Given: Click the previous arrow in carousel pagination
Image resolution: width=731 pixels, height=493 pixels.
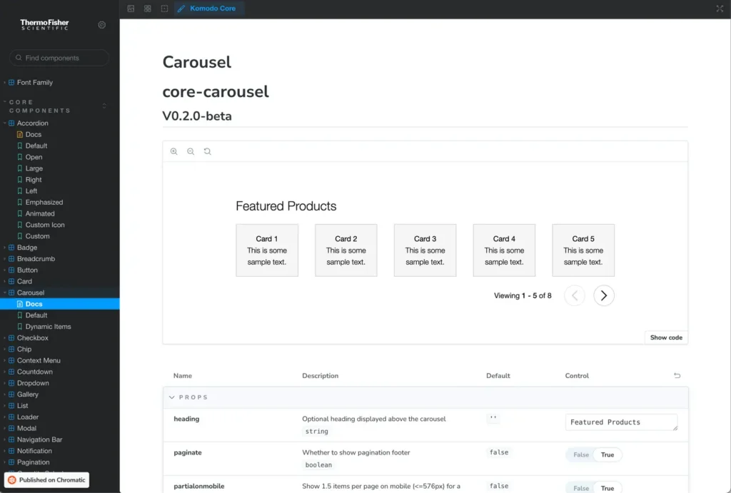Looking at the screenshot, I should click(x=575, y=295).
